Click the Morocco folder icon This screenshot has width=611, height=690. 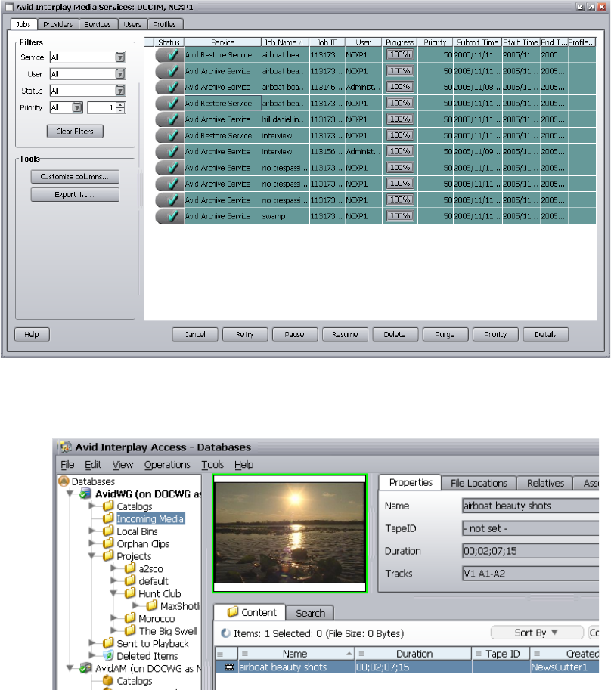130,618
